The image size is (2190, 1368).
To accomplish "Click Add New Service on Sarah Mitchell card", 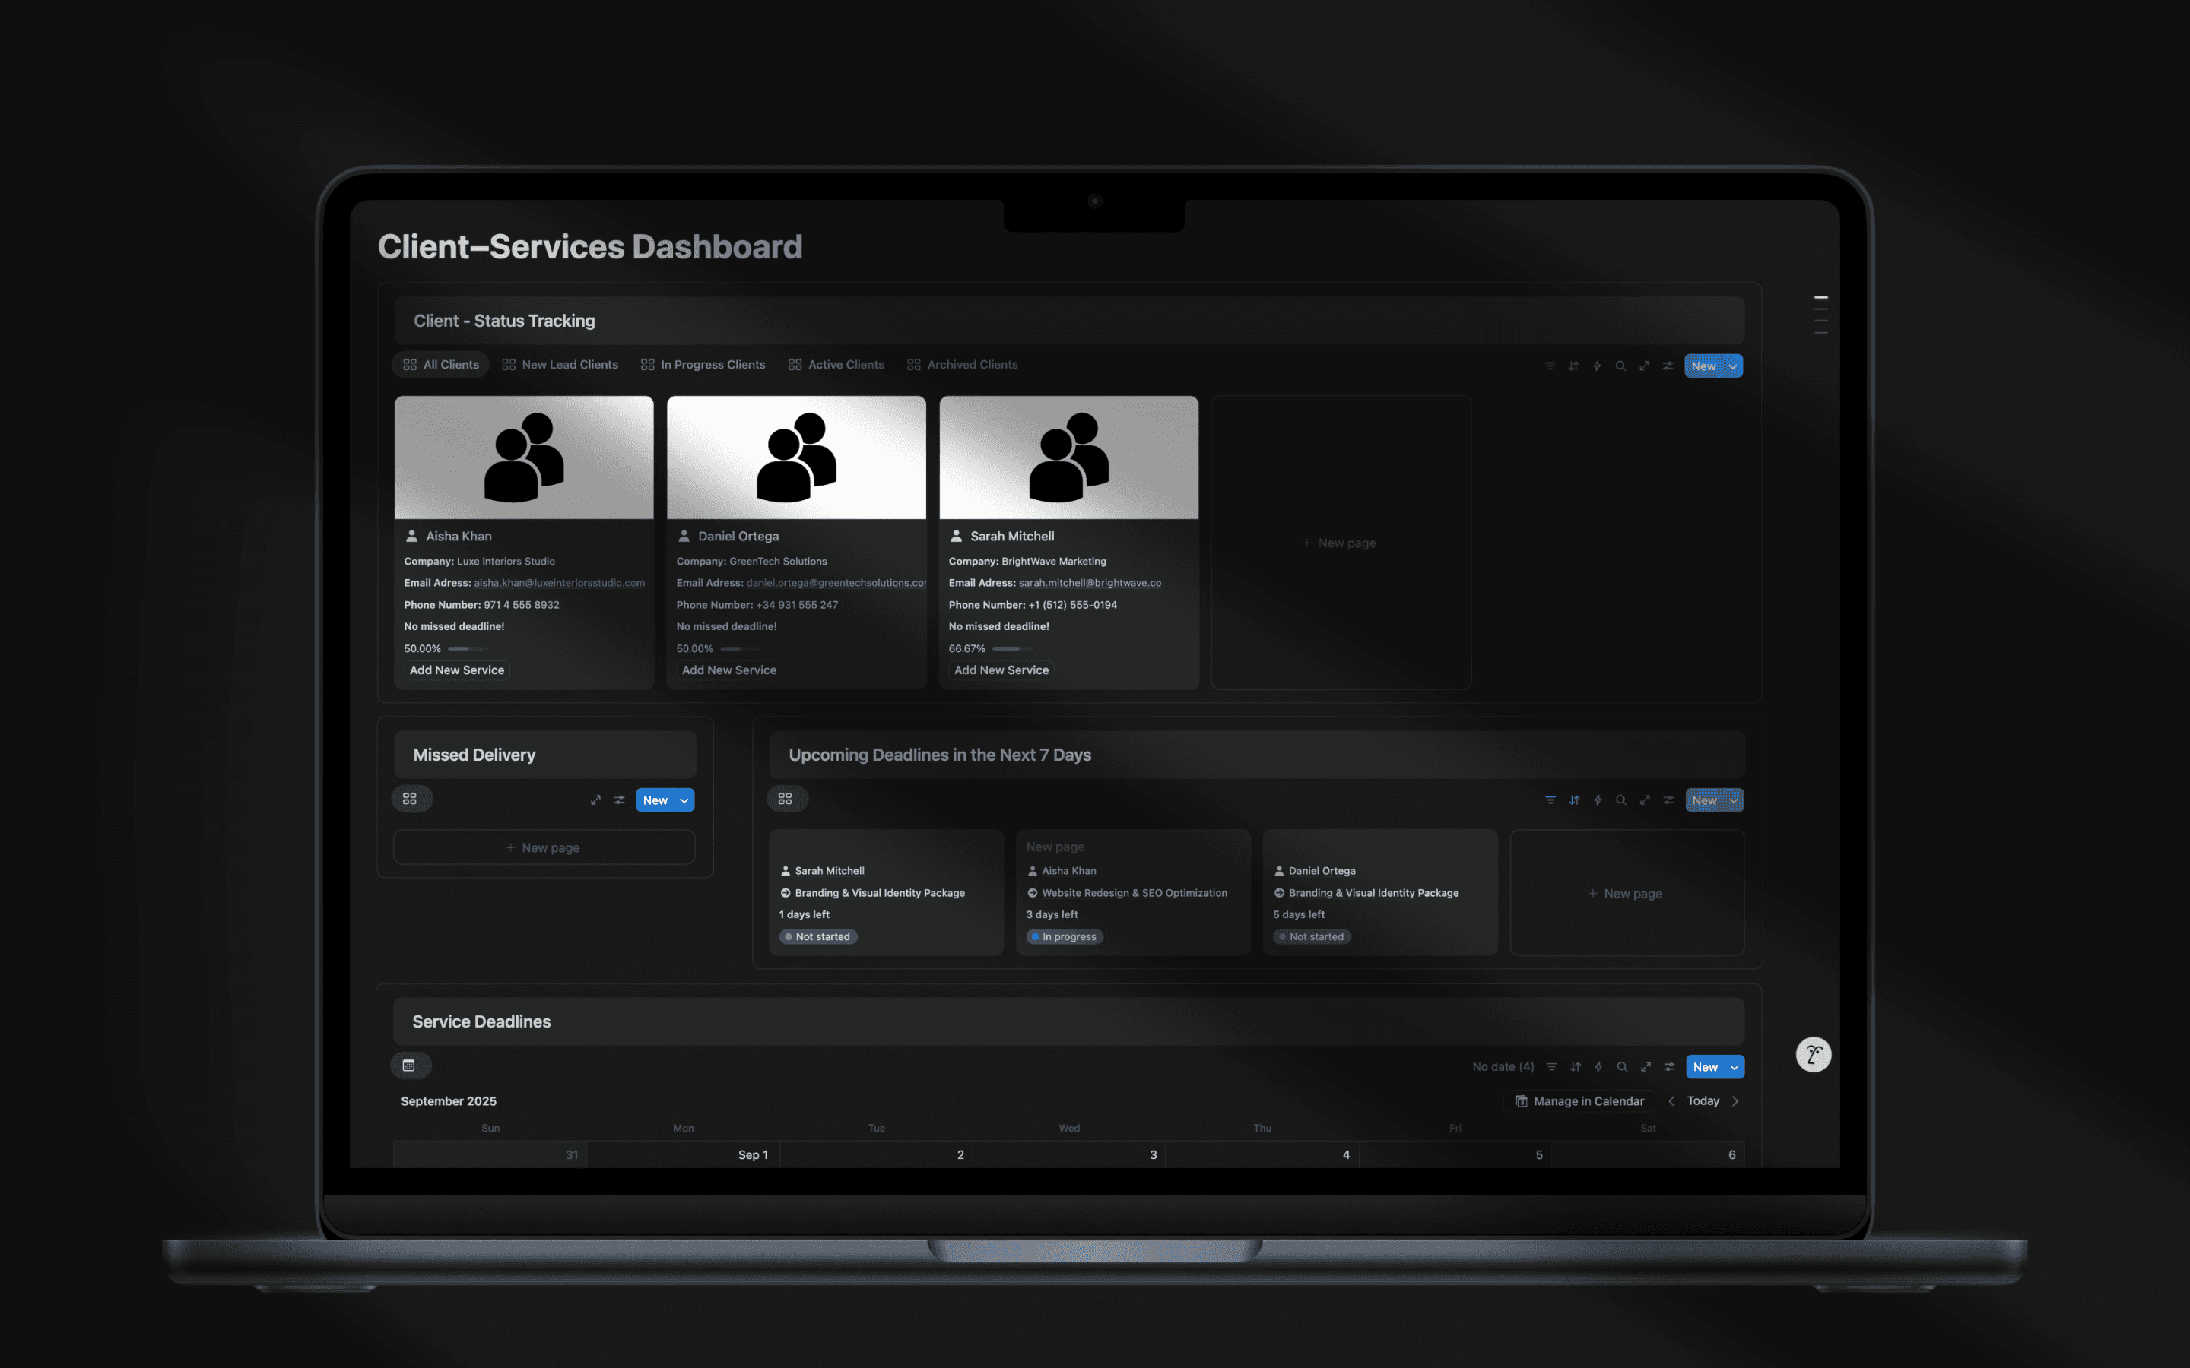I will [x=1001, y=670].
